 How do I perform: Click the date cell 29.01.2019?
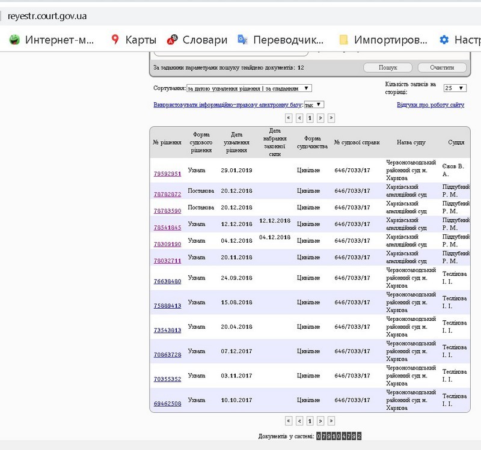236,171
